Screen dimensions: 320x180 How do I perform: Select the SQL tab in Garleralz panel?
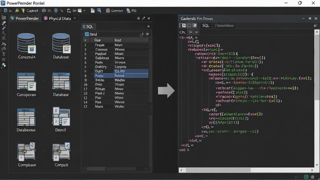click(206, 26)
